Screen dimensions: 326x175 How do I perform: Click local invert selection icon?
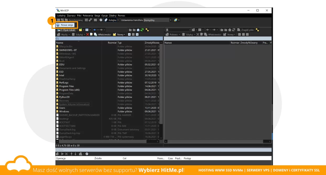coord(137,34)
